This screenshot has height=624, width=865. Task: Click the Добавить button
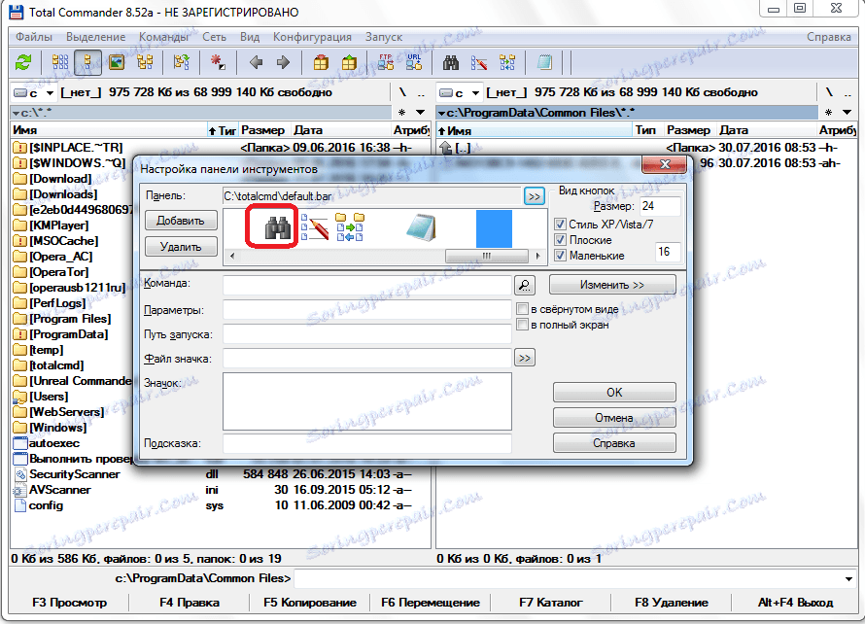click(181, 220)
